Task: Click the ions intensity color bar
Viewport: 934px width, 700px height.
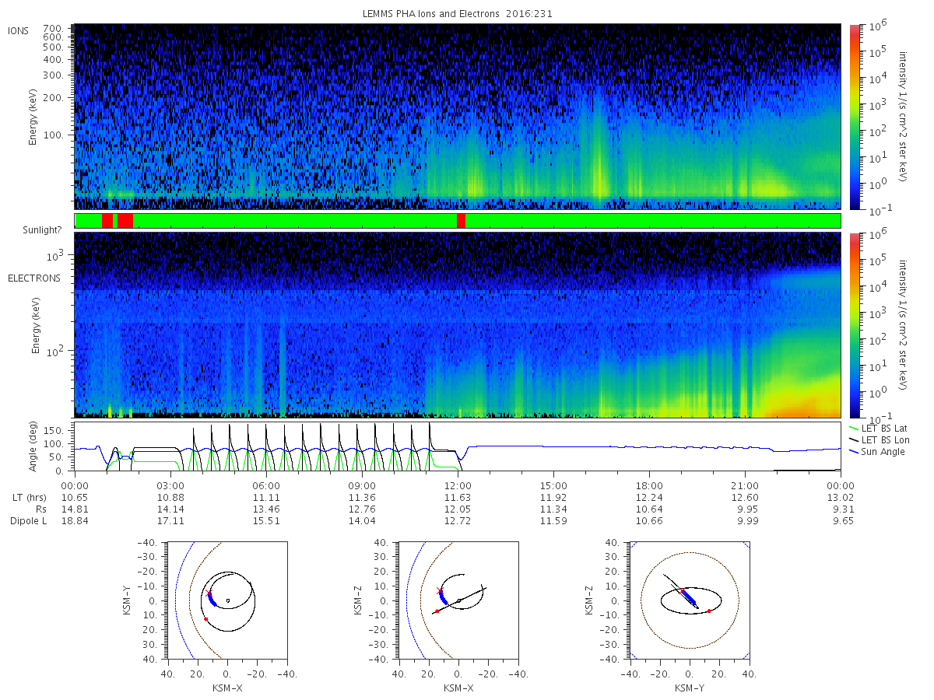Action: (854, 117)
